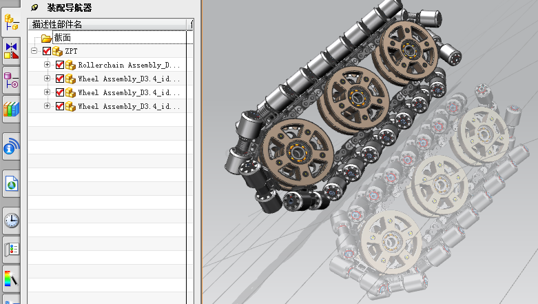Open the HD3D Tools blue info icon
The height and width of the screenshot is (304, 538).
click(12, 147)
